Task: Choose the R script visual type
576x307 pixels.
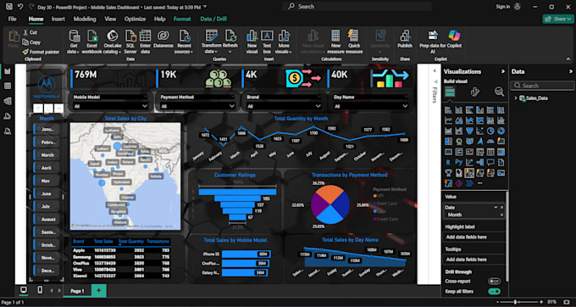Action: pyautogui.click(x=448, y=162)
